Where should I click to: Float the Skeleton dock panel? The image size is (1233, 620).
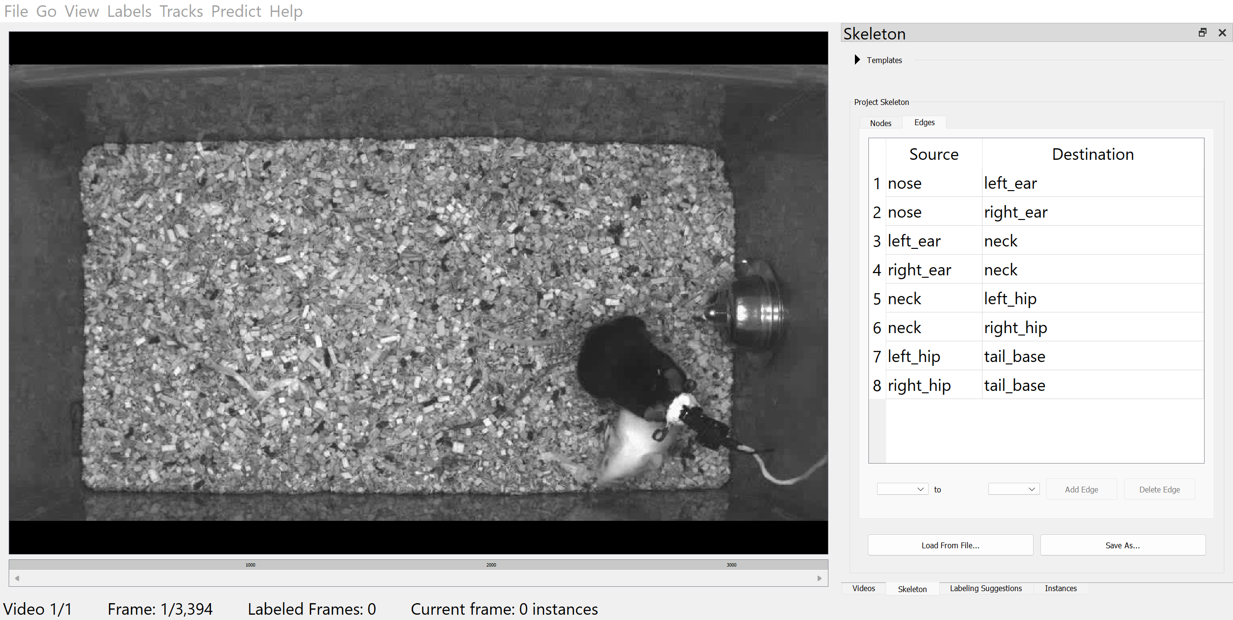[1203, 33]
